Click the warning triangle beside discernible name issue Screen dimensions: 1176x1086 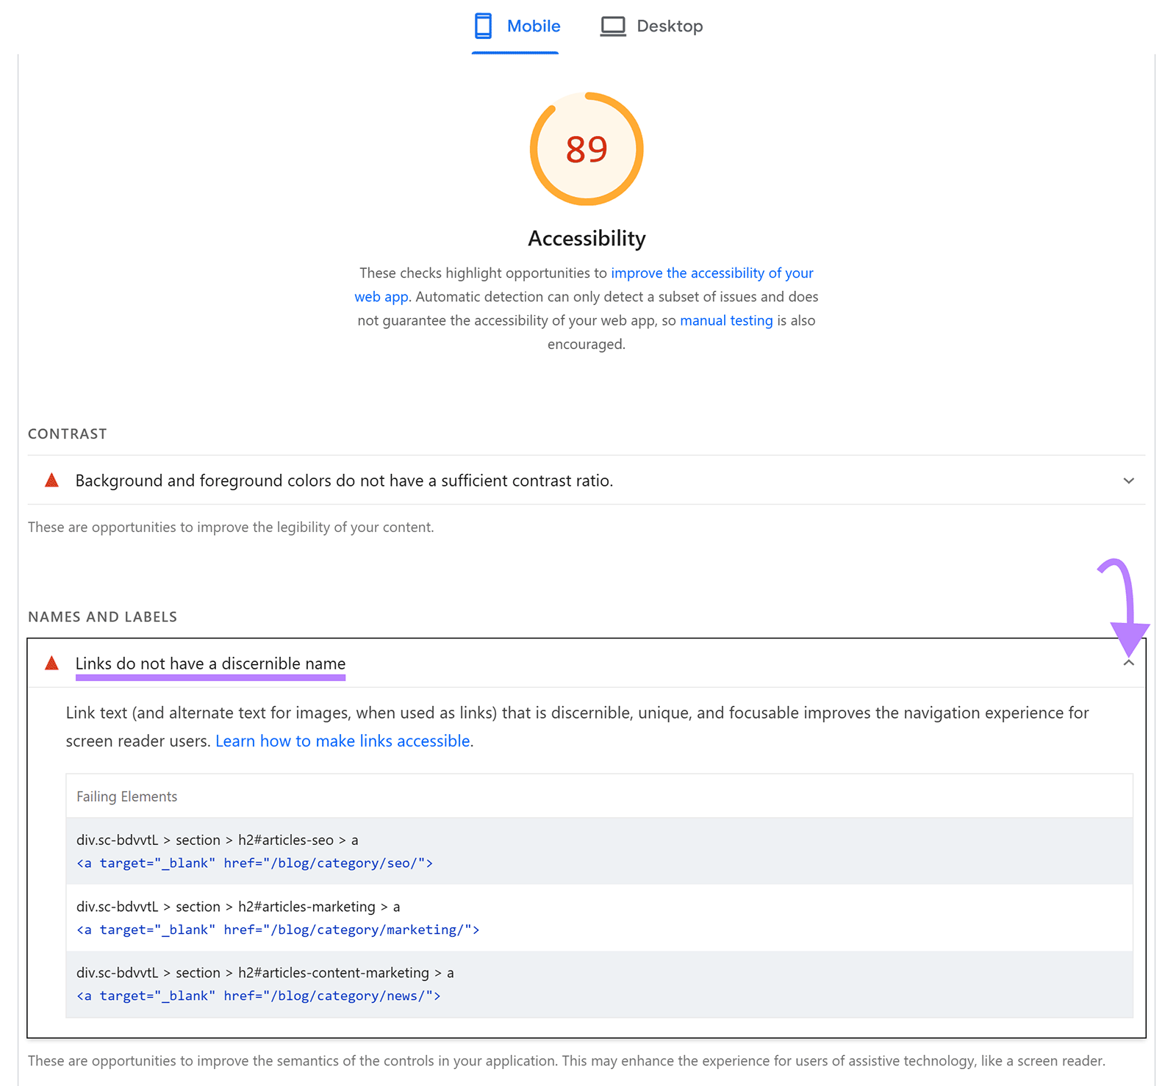point(51,662)
